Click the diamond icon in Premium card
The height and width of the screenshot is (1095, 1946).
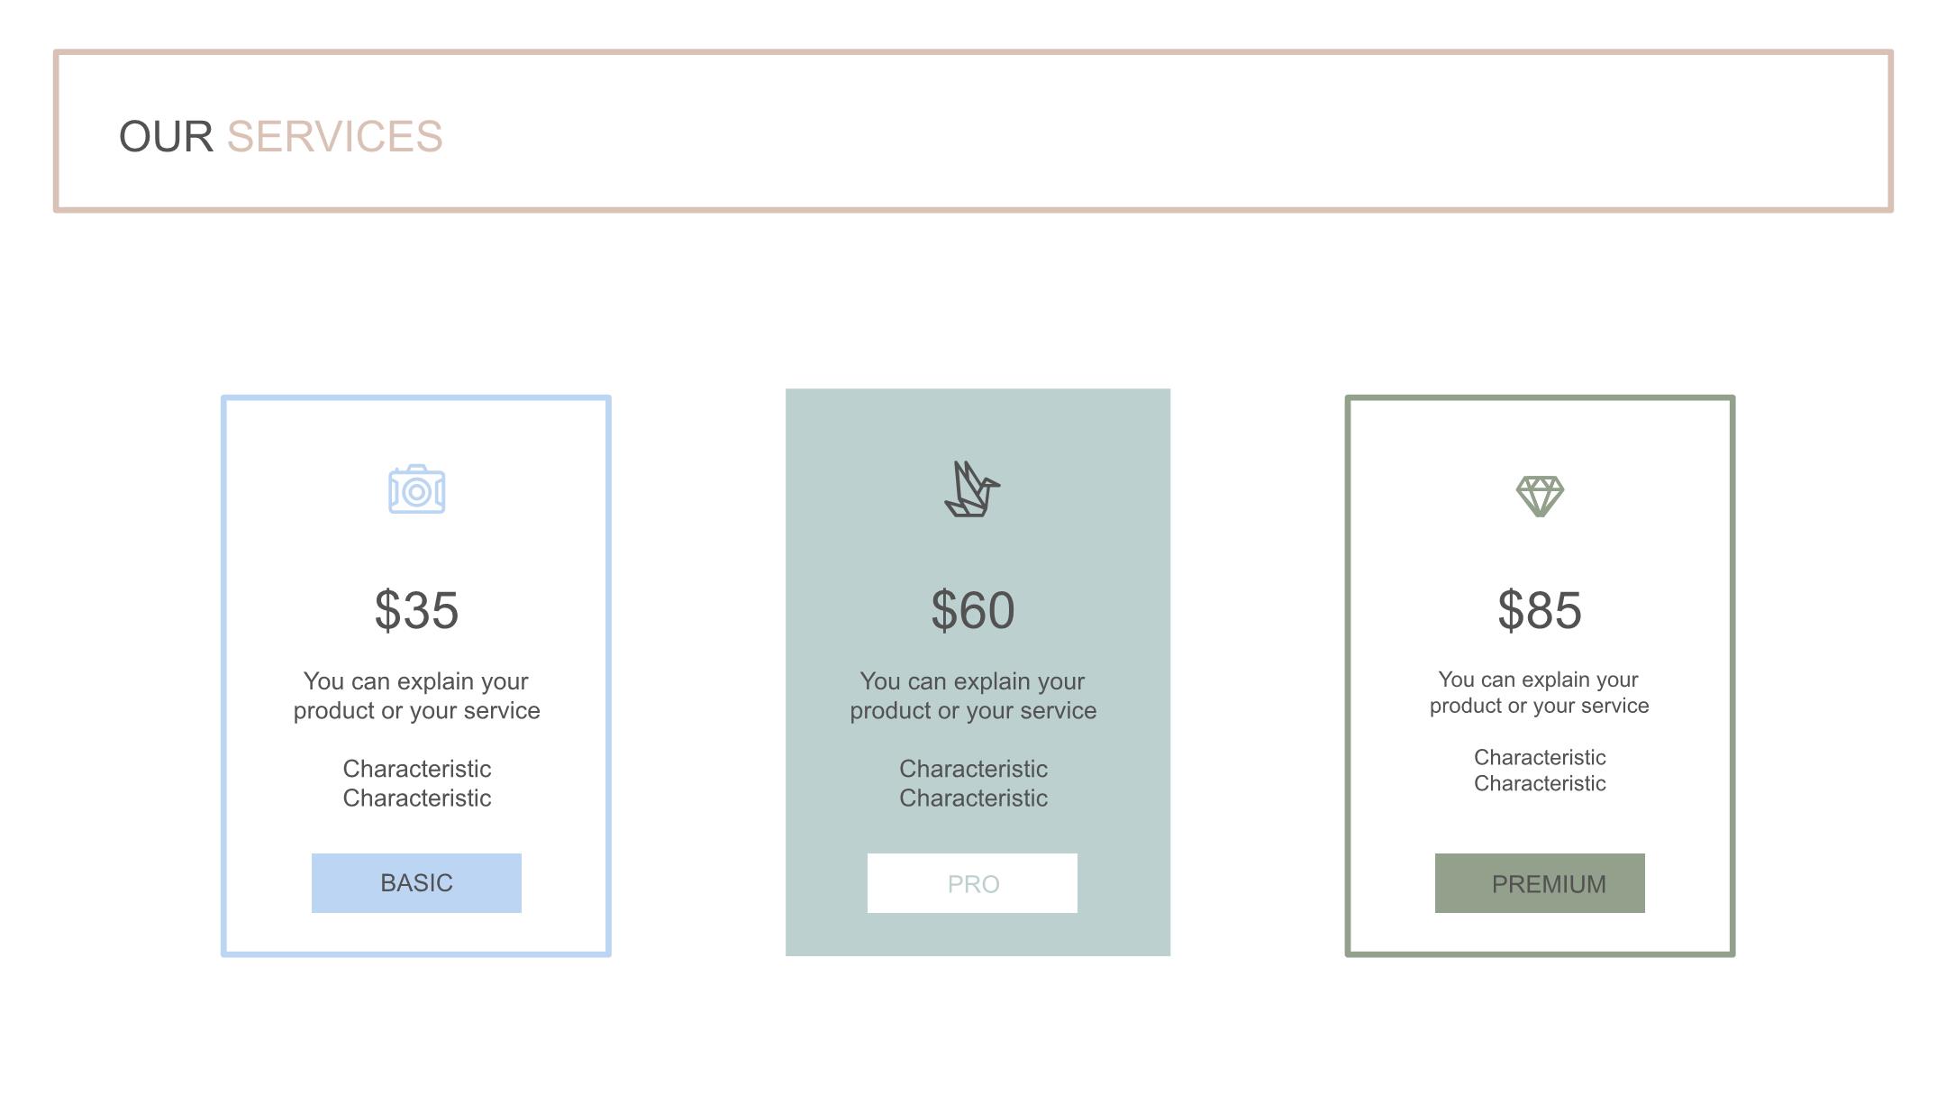(x=1540, y=496)
